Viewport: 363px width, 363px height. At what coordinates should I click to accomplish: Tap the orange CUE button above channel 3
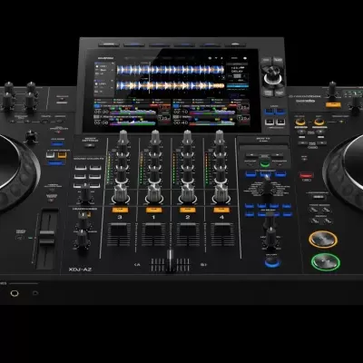point(120,210)
